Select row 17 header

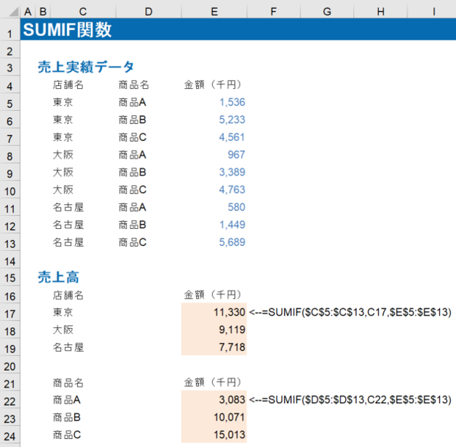9,312
